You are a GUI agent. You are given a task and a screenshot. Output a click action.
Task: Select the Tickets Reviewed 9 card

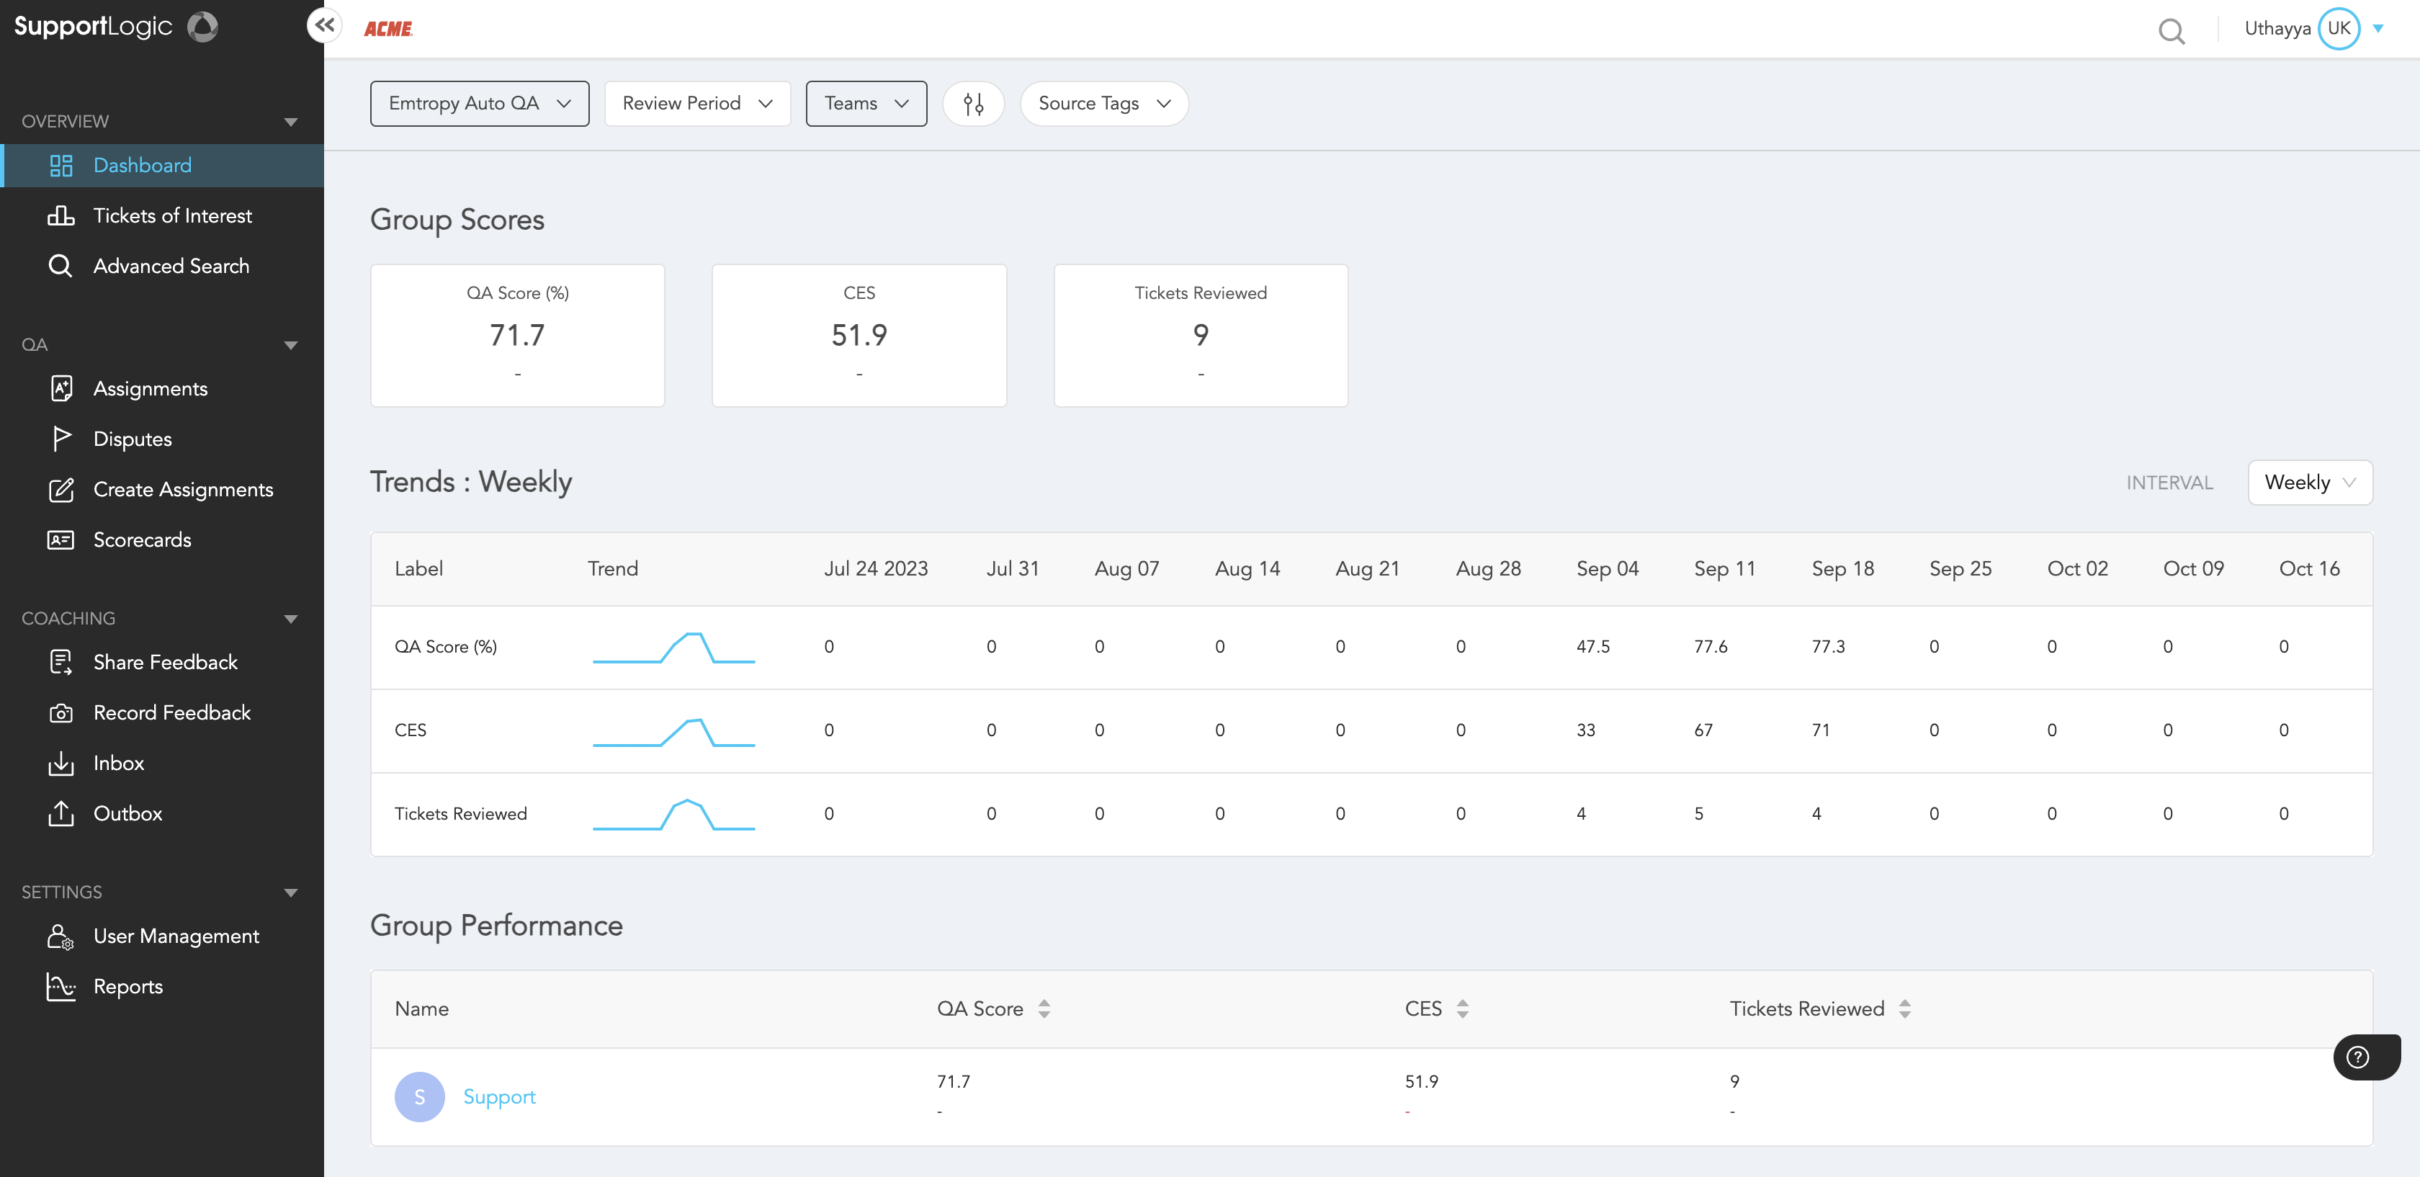(x=1201, y=336)
